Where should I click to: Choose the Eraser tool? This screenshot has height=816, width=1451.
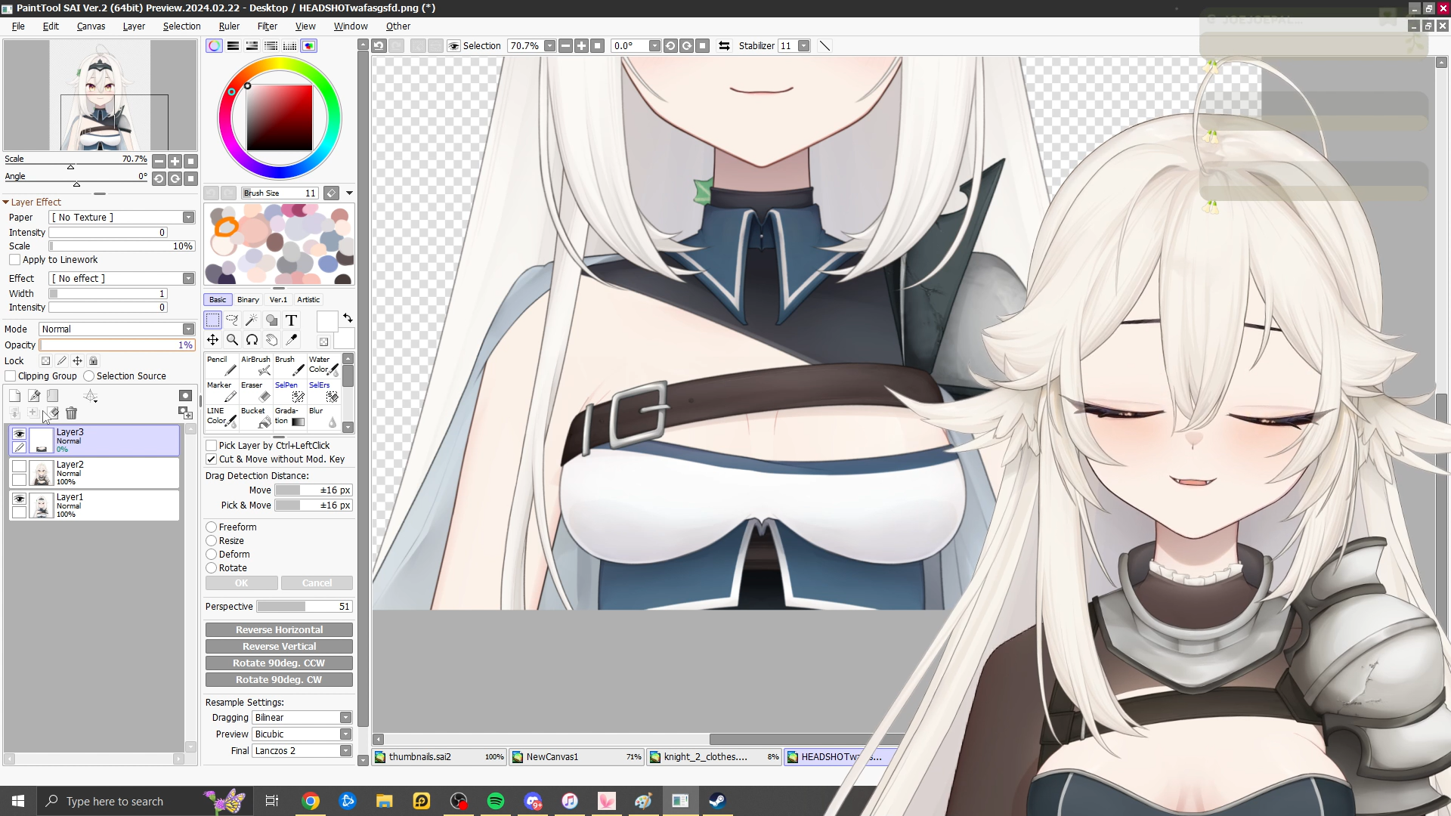tap(255, 391)
